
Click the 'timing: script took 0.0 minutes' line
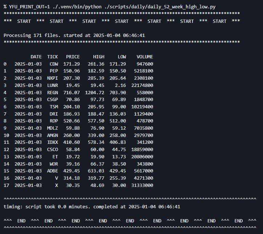[92, 207]
